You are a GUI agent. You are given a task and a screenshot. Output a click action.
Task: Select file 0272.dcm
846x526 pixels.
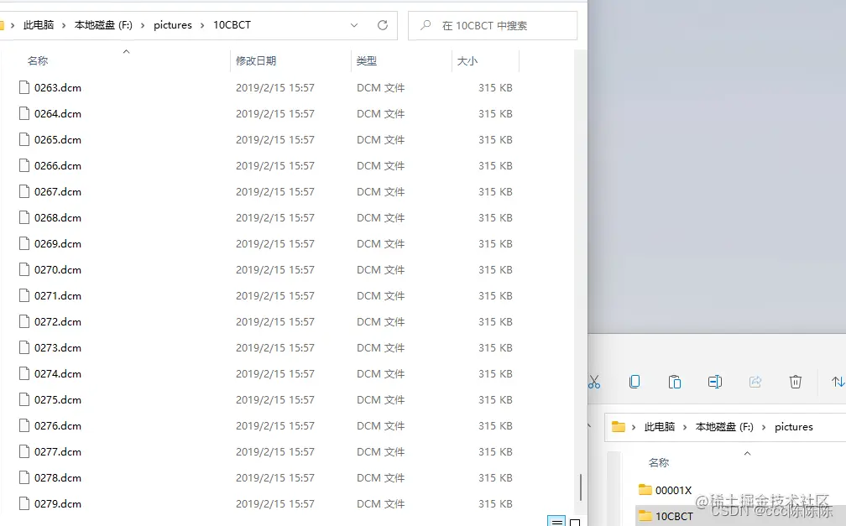tap(58, 321)
